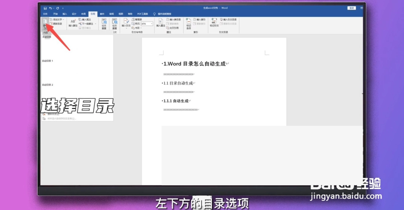Viewport: 404px width, 210px height.
Task: Click the Undo arrow icon
Action: (50, 8)
